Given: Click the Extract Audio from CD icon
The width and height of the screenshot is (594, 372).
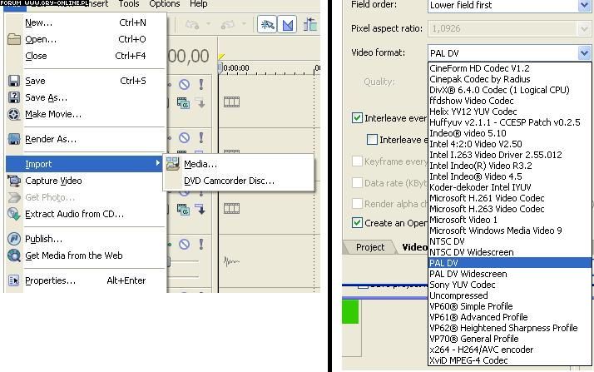Looking at the screenshot, I should coord(14,214).
